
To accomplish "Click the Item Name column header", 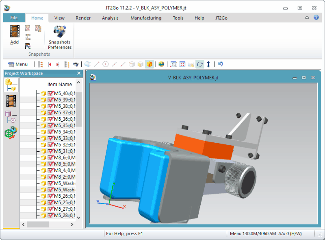I will click(x=59, y=85).
